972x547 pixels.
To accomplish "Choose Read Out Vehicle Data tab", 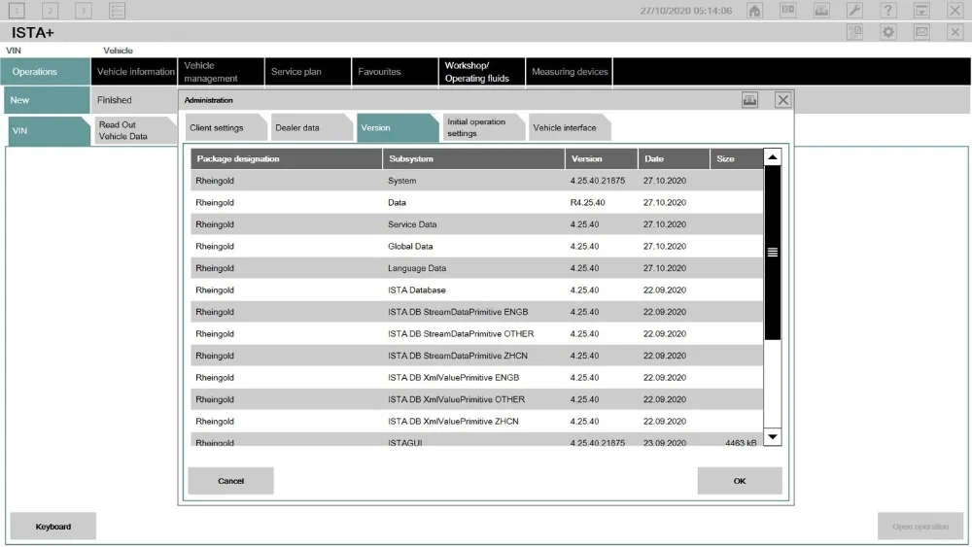I will (134, 131).
